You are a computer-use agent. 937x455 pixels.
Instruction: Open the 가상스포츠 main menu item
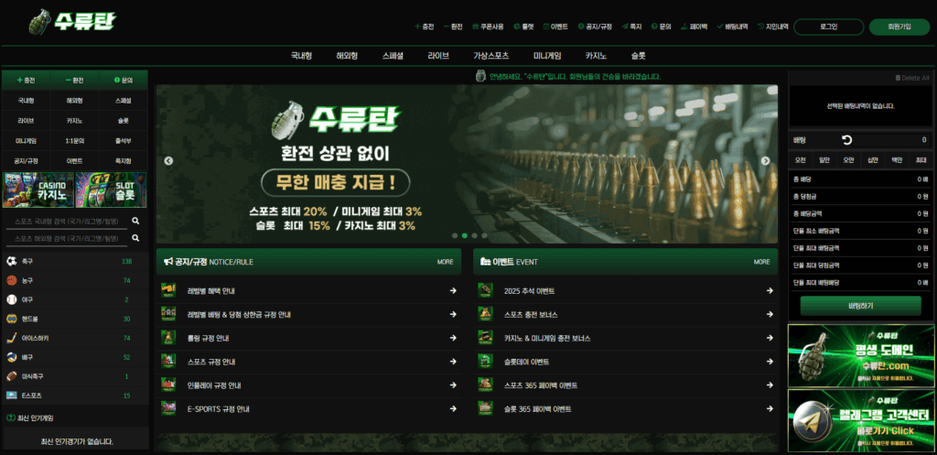click(491, 56)
